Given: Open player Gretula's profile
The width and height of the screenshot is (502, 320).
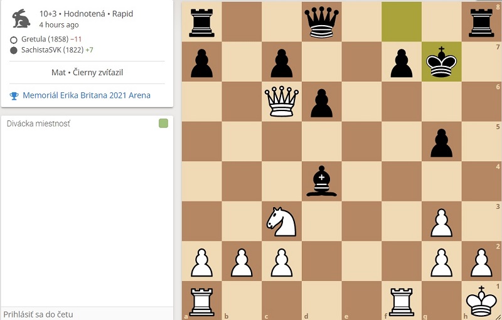Looking at the screenshot, I should pyautogui.click(x=45, y=40).
